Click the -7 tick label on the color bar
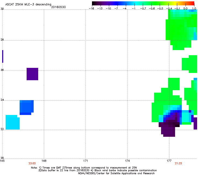Viewport: 199px width, 175px height. click(116, 9)
